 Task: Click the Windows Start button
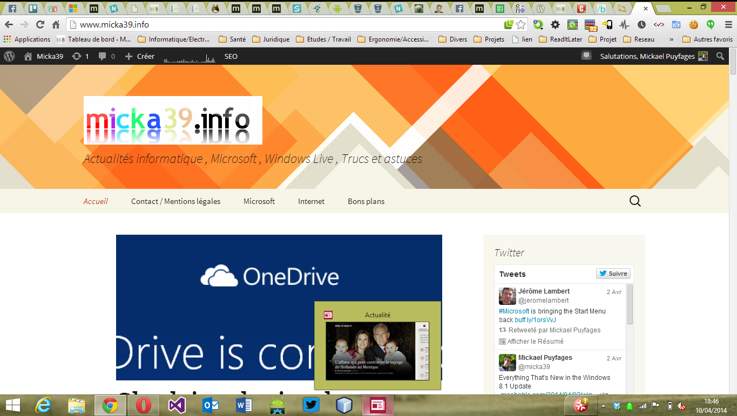tap(13, 405)
